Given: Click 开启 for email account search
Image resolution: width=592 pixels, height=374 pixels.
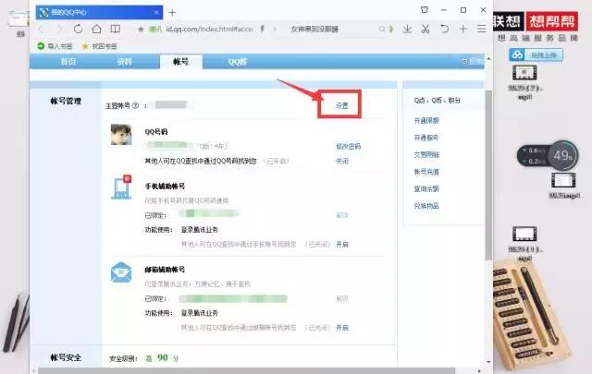Looking at the screenshot, I should (342, 328).
